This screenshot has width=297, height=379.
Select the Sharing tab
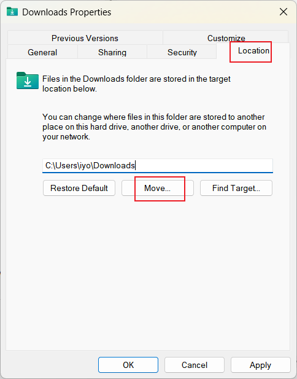coord(112,52)
